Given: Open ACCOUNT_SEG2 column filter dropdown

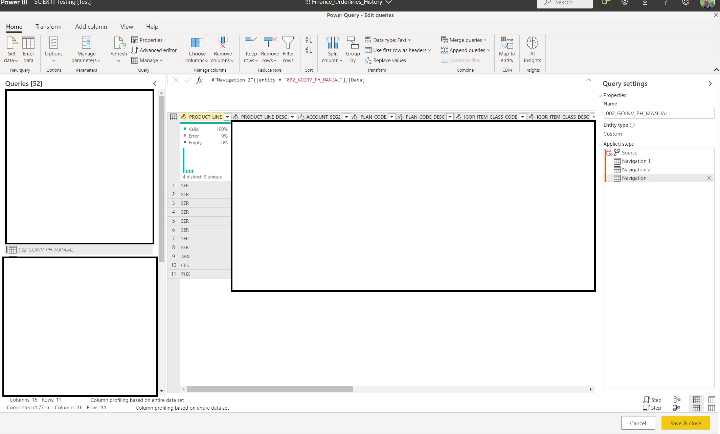Looking at the screenshot, I should [x=346, y=117].
